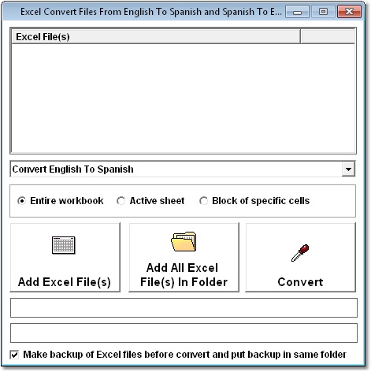Click the Excel File(s) column header

point(156,37)
